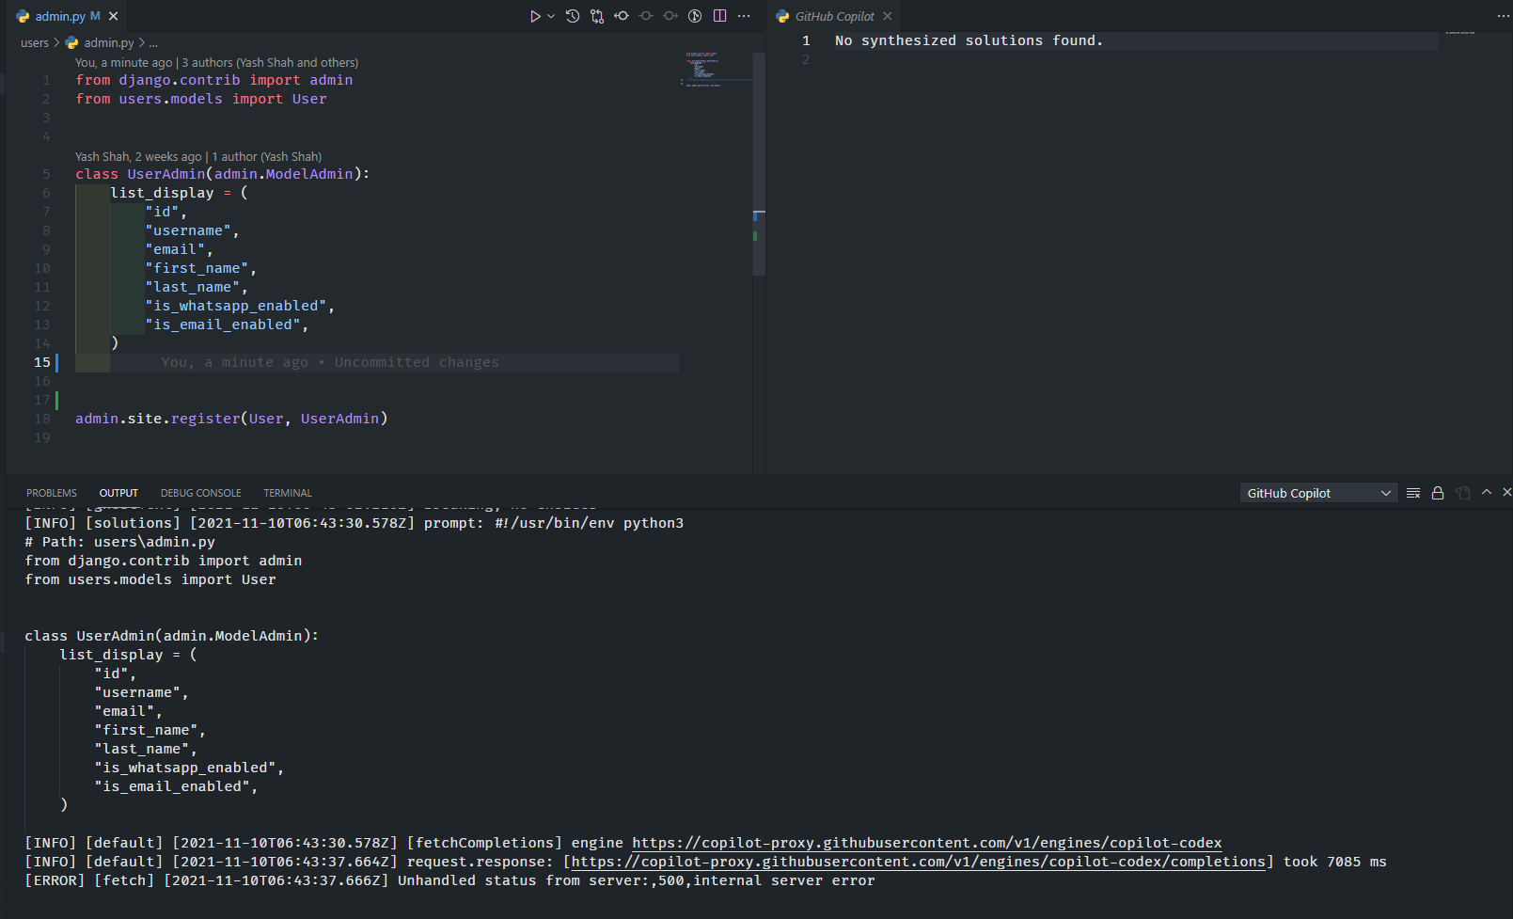Screen dimensions: 1513x919
Task: Expand the users breadcrumb item
Action: (x=34, y=42)
